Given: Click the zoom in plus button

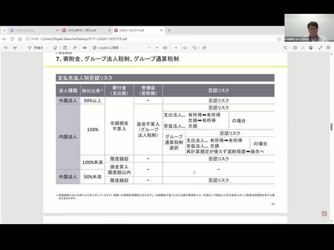Looking at the screenshot, I should (x=157, y=48).
